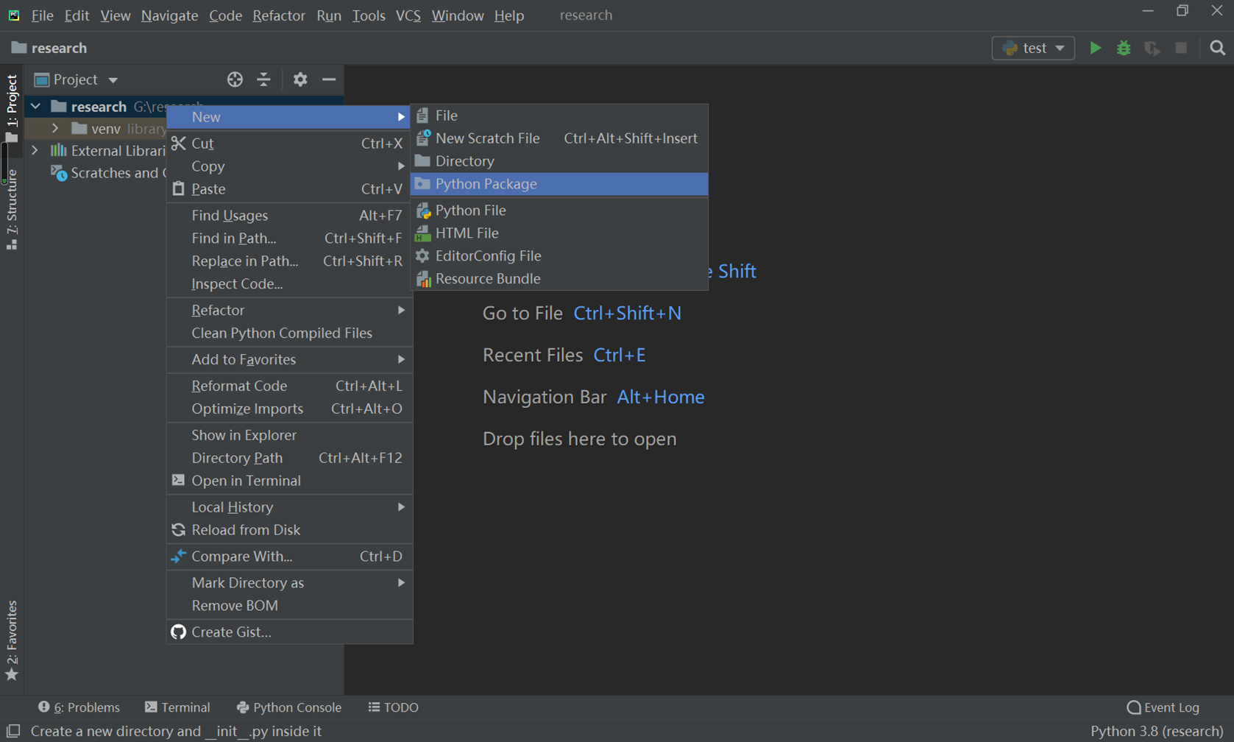Expand the venv folder

(55, 129)
